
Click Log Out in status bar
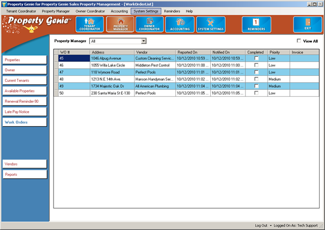coord(261,226)
